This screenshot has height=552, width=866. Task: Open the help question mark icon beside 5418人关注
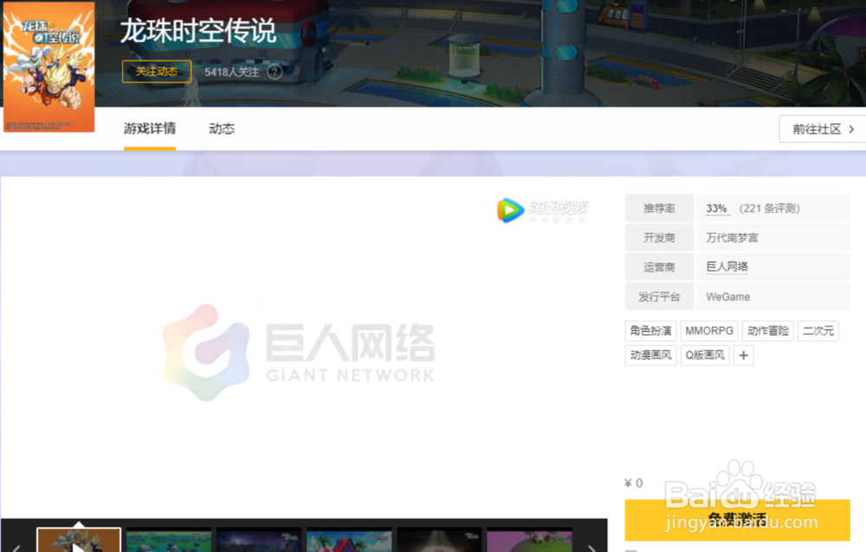pos(275,72)
